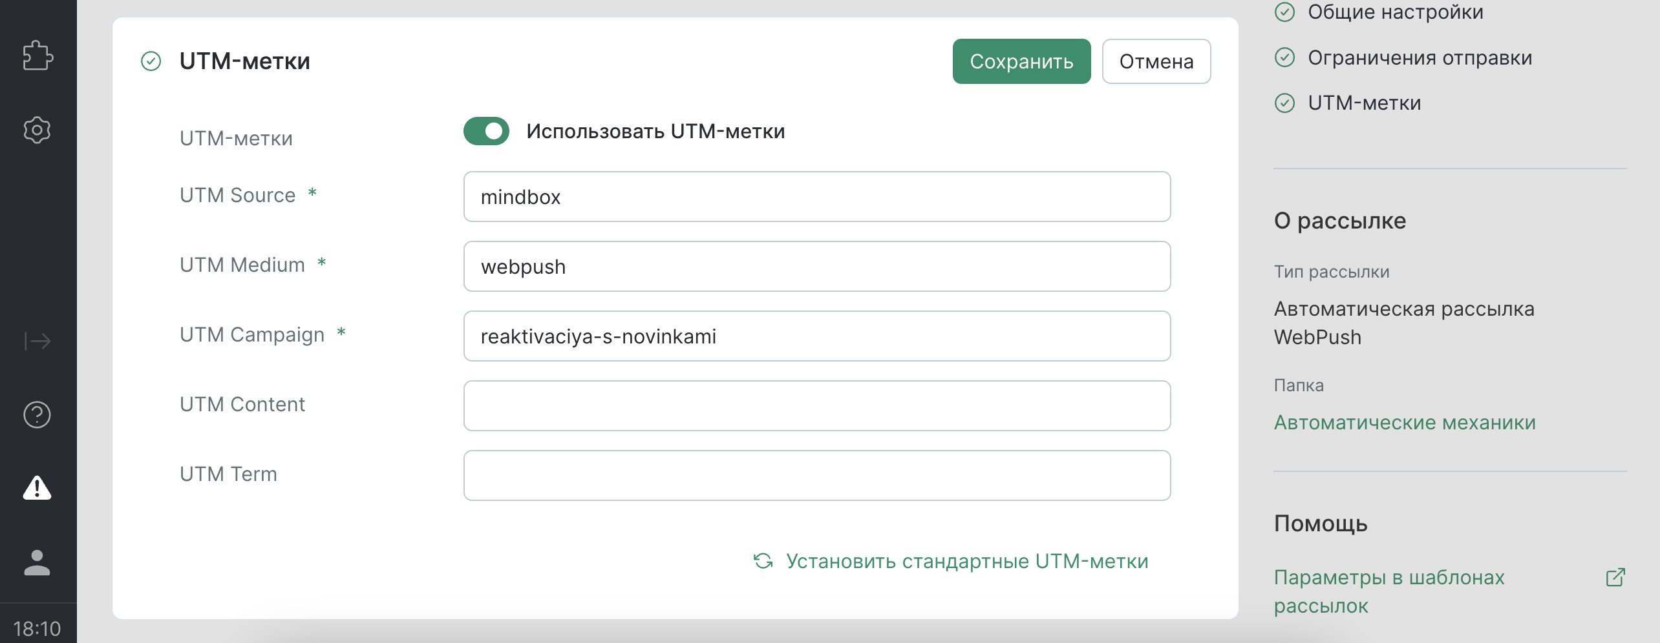Click Автоматическая рассылка WebPush text
The width and height of the screenshot is (1660, 643).
[x=1404, y=323]
